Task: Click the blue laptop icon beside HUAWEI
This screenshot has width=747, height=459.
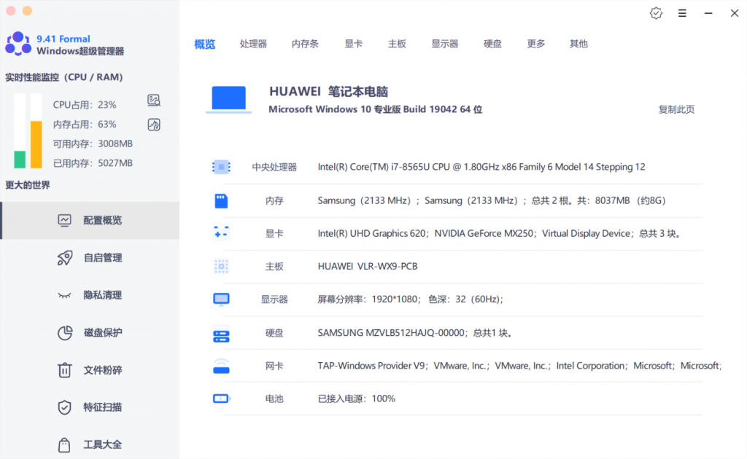Action: point(228,99)
